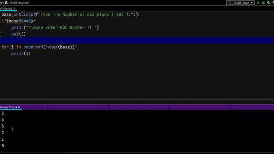The width and height of the screenshot is (274, 154).
Task: Click the console output line 4
Action: tap(3, 120)
